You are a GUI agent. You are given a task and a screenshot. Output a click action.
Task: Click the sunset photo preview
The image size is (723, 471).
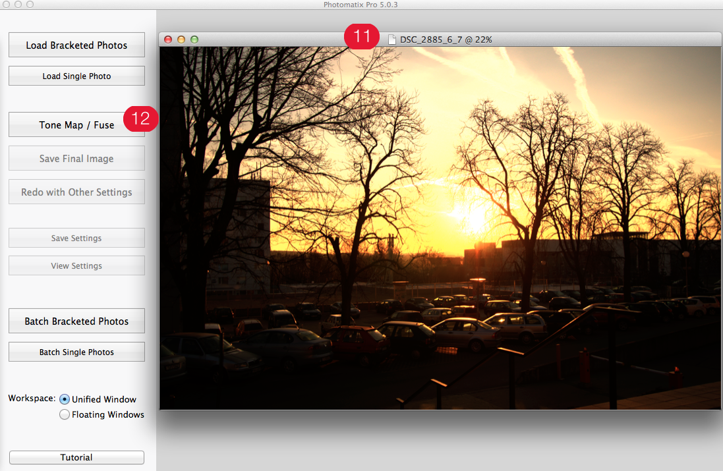(440, 228)
